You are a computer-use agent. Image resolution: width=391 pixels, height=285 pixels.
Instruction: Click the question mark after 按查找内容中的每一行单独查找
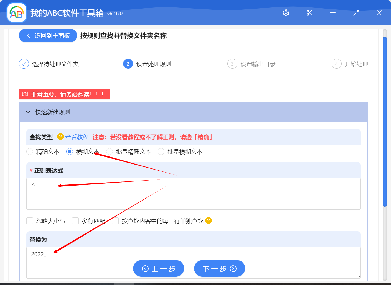[x=209, y=221]
